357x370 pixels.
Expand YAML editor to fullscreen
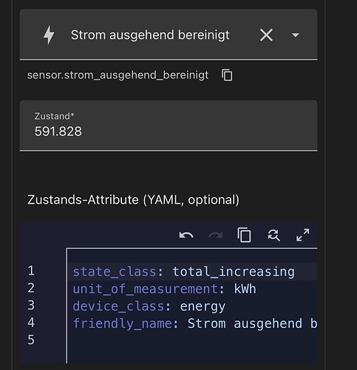point(302,235)
